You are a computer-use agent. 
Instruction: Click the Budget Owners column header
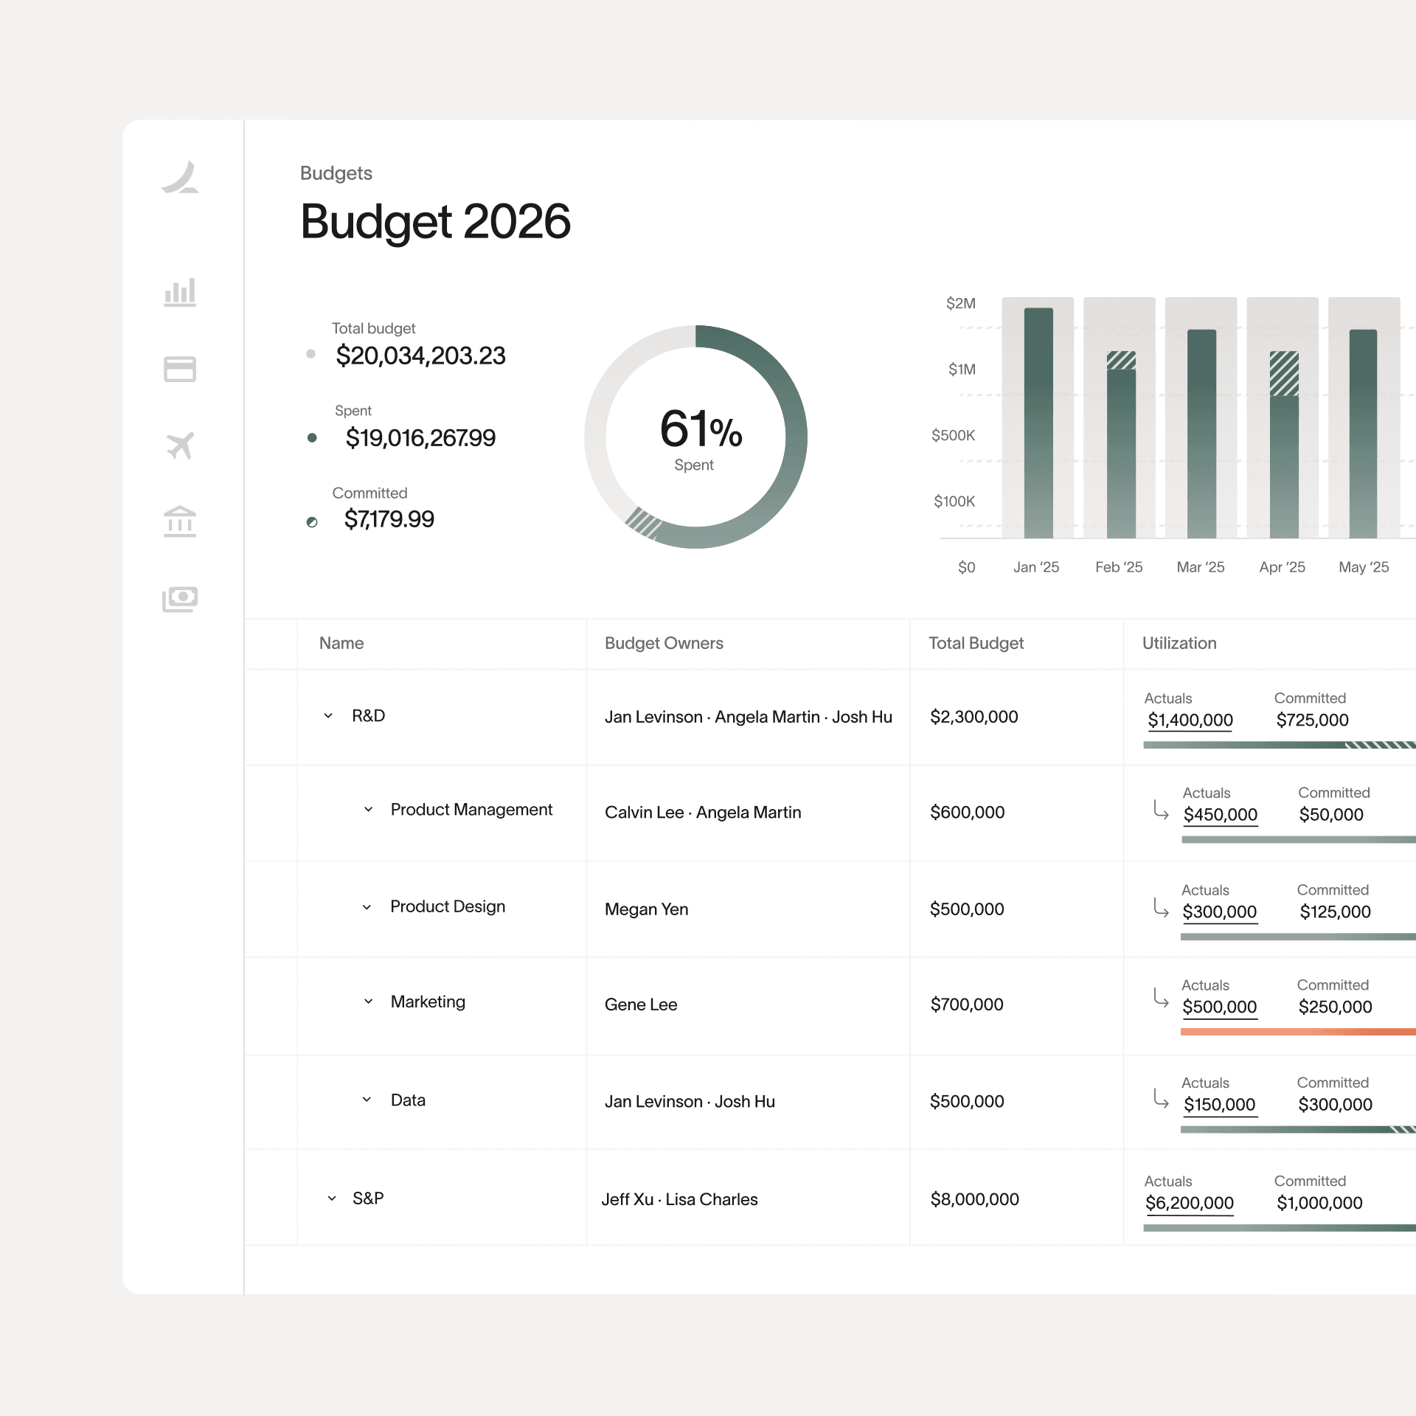click(x=664, y=643)
